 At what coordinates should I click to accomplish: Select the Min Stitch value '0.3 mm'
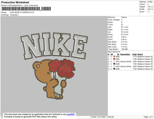point(124,44)
